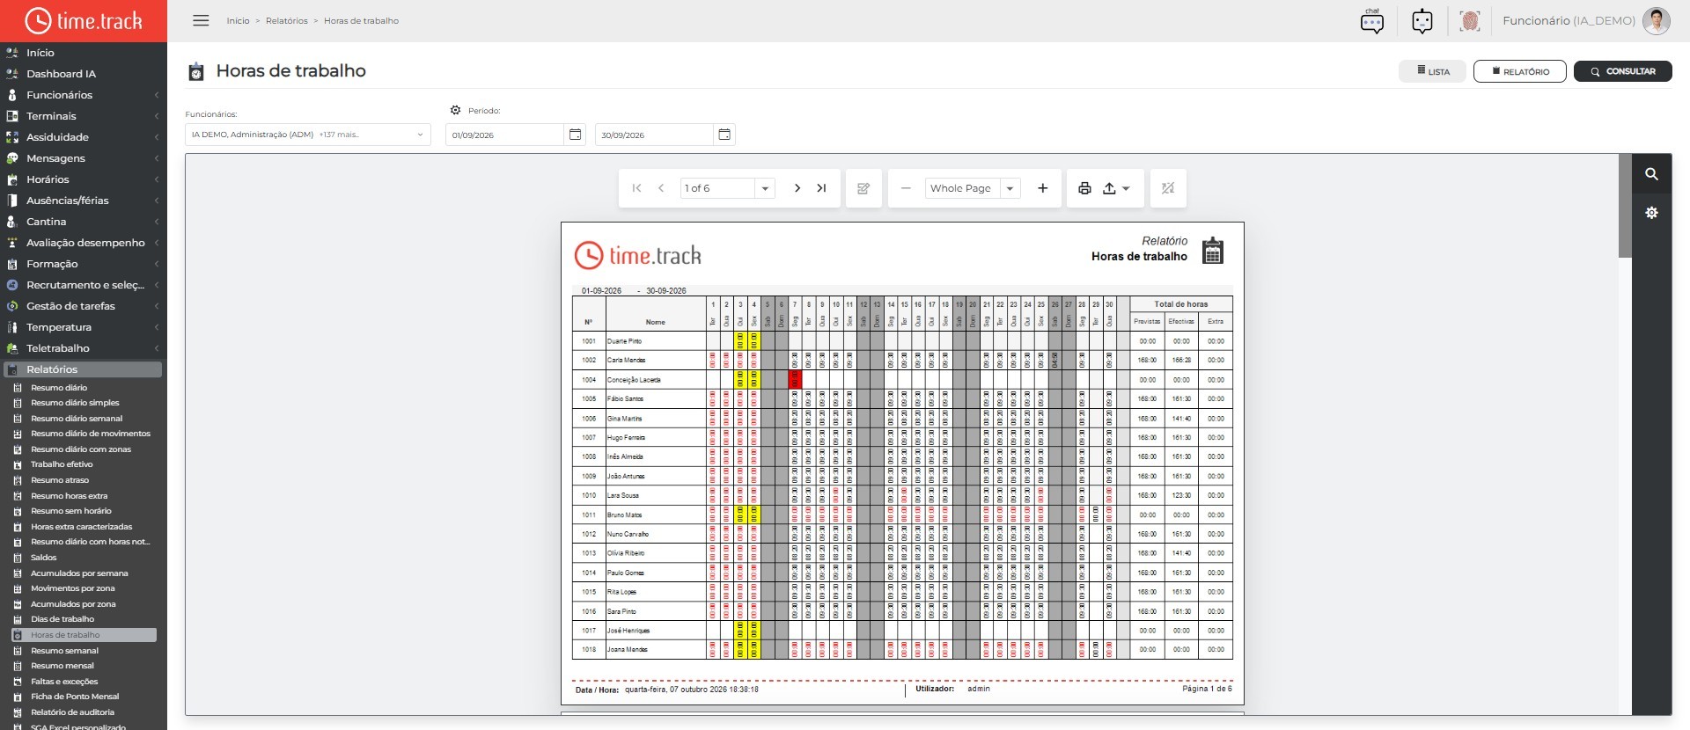Open the hamburger menu icon
1690x730 pixels.
click(201, 20)
